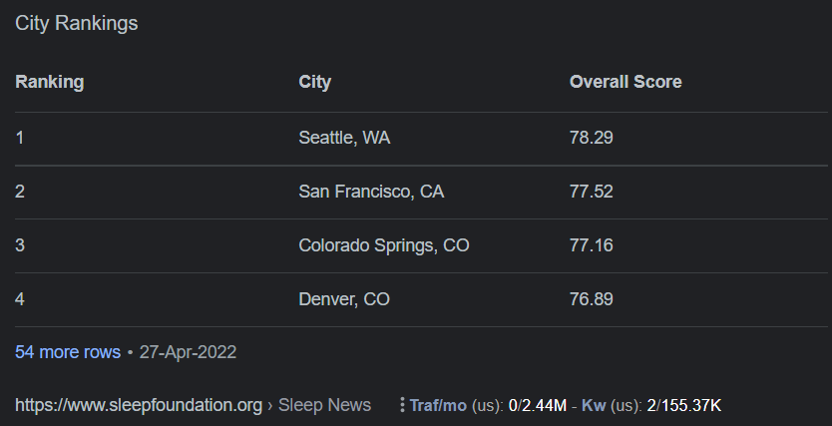
Task: Click the 27-Apr-2022 date text
Action: coord(188,352)
